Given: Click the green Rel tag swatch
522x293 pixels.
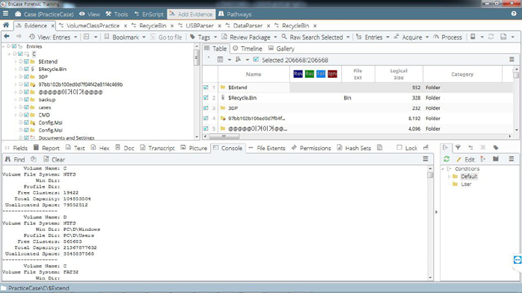Looking at the screenshot, I should (310, 74).
